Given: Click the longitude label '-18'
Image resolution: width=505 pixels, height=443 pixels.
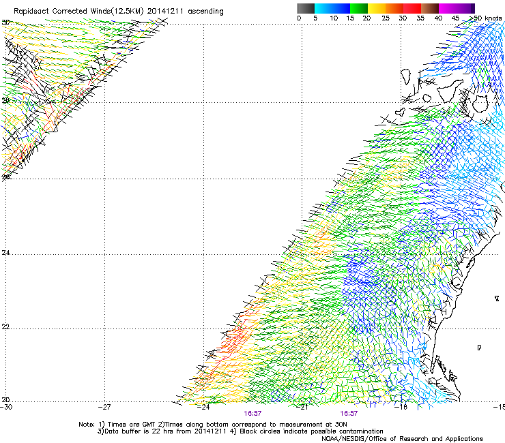Looking at the screenshot, I should click(x=401, y=407).
